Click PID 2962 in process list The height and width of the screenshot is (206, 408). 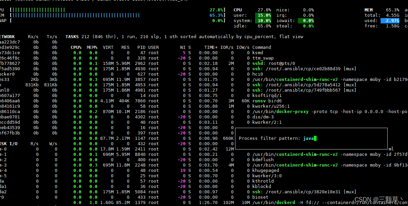pyautogui.click(x=140, y=64)
